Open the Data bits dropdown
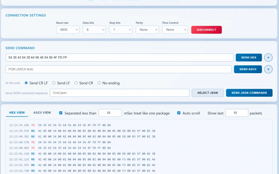 [94, 30]
